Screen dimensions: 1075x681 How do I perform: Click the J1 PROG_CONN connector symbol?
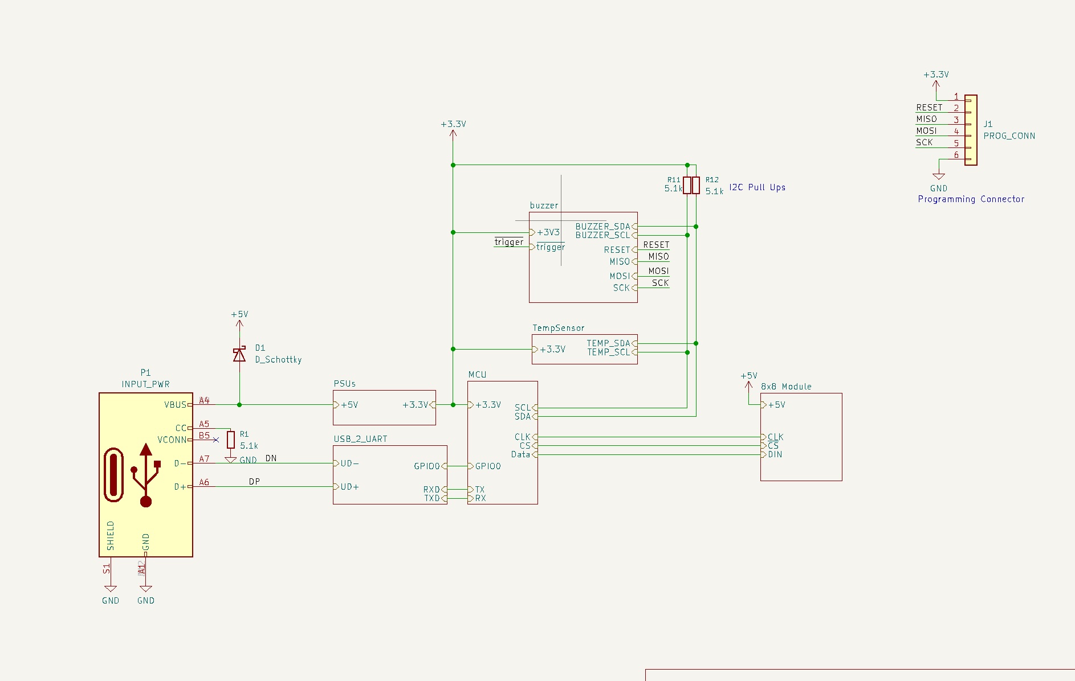[x=971, y=130]
